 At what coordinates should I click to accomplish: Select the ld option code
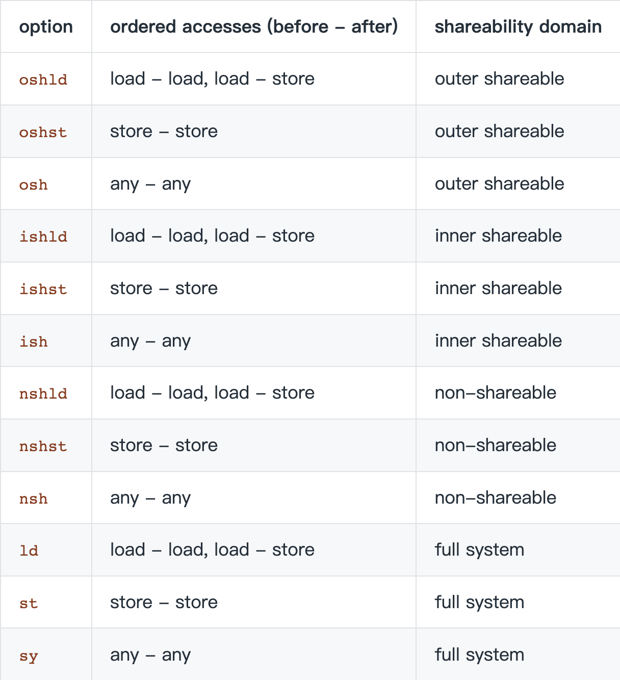pyautogui.click(x=29, y=551)
